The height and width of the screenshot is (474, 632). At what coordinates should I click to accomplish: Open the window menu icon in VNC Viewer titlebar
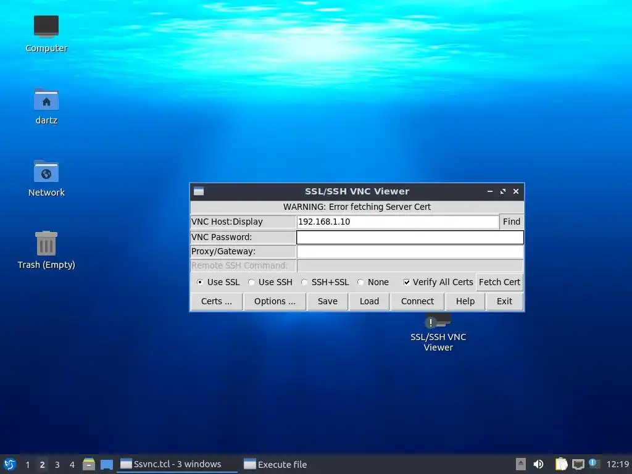(x=199, y=191)
